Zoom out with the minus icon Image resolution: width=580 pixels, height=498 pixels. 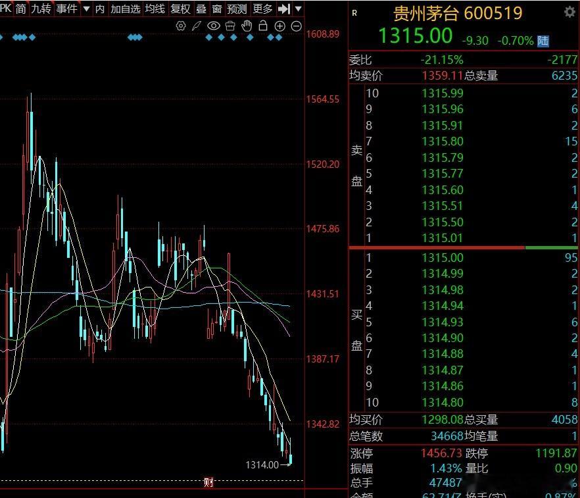[297, 26]
